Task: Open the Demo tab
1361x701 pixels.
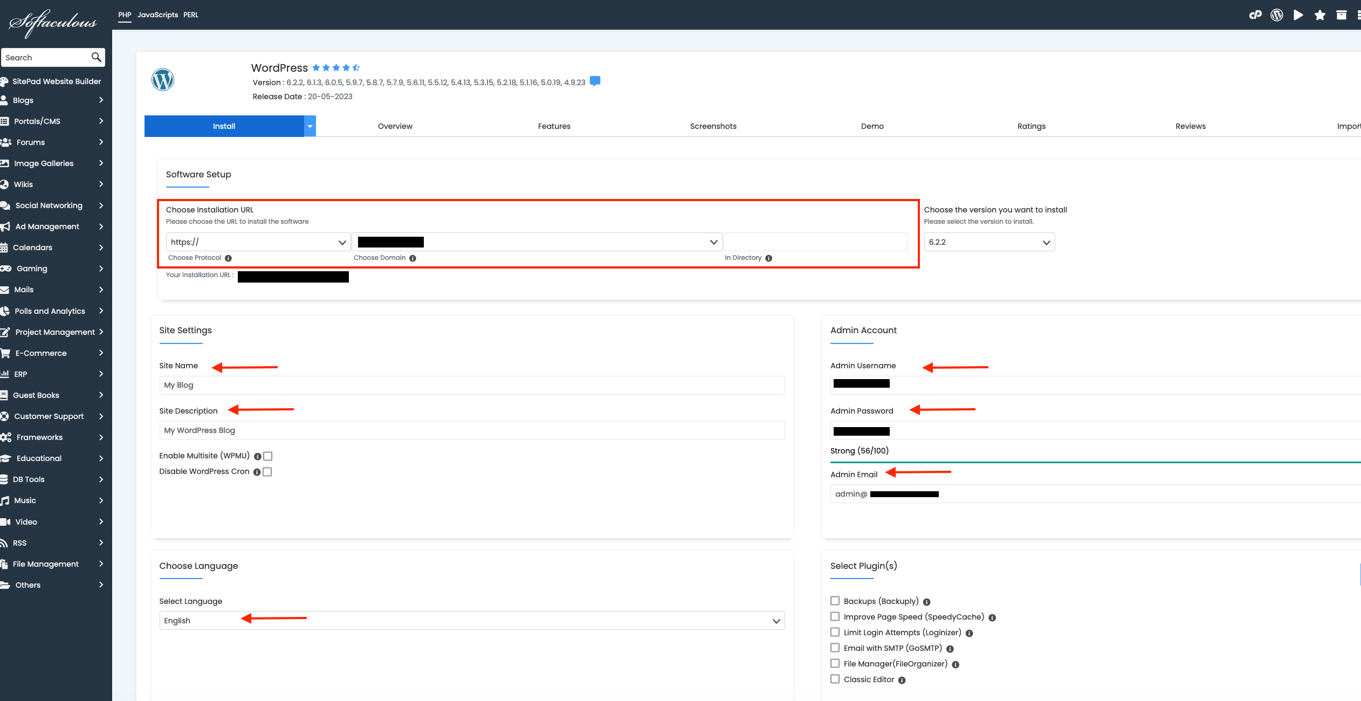Action: 872,126
